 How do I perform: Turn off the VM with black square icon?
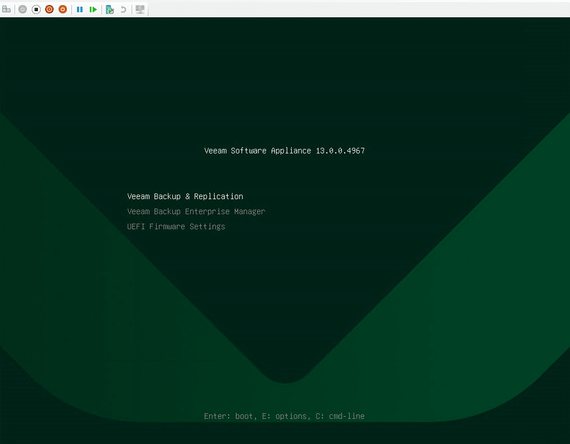tap(36, 9)
